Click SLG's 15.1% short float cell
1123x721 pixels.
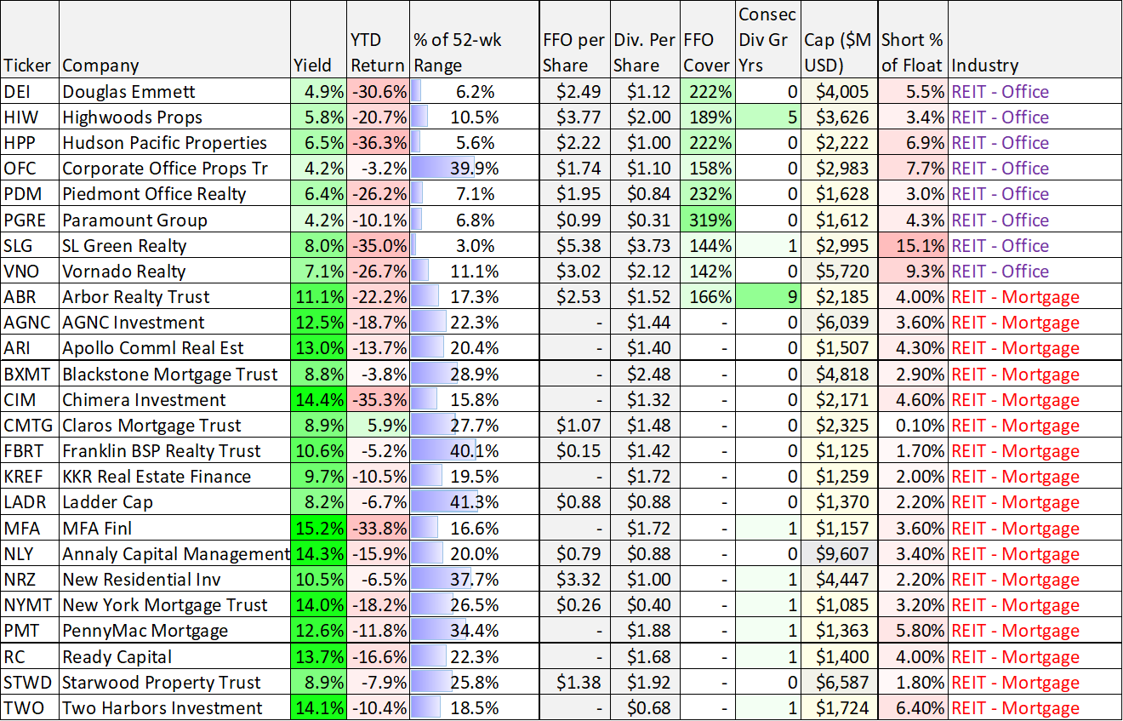[x=913, y=246]
